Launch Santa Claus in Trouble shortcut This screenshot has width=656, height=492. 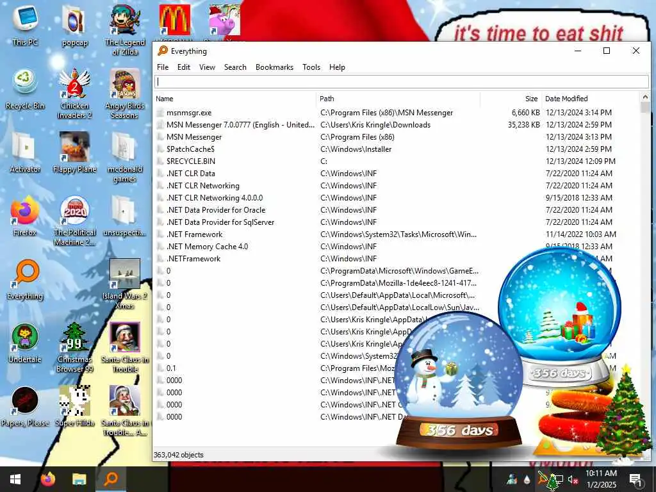click(125, 347)
